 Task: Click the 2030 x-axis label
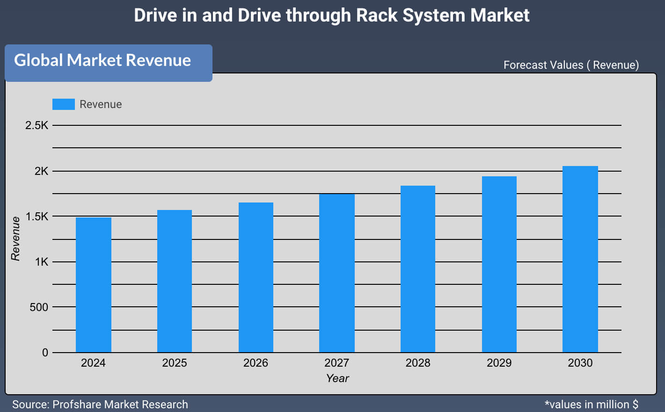tap(580, 363)
